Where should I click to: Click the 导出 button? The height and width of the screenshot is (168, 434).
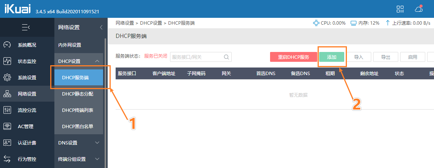pyautogui.click(x=386, y=57)
